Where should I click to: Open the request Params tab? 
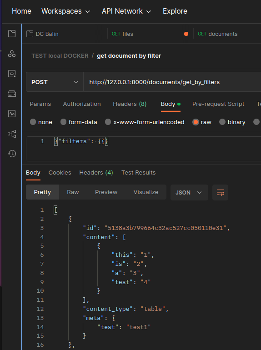tap(40, 104)
